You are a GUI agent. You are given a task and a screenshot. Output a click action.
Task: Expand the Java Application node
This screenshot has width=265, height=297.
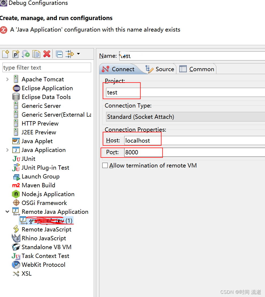pos(7,150)
